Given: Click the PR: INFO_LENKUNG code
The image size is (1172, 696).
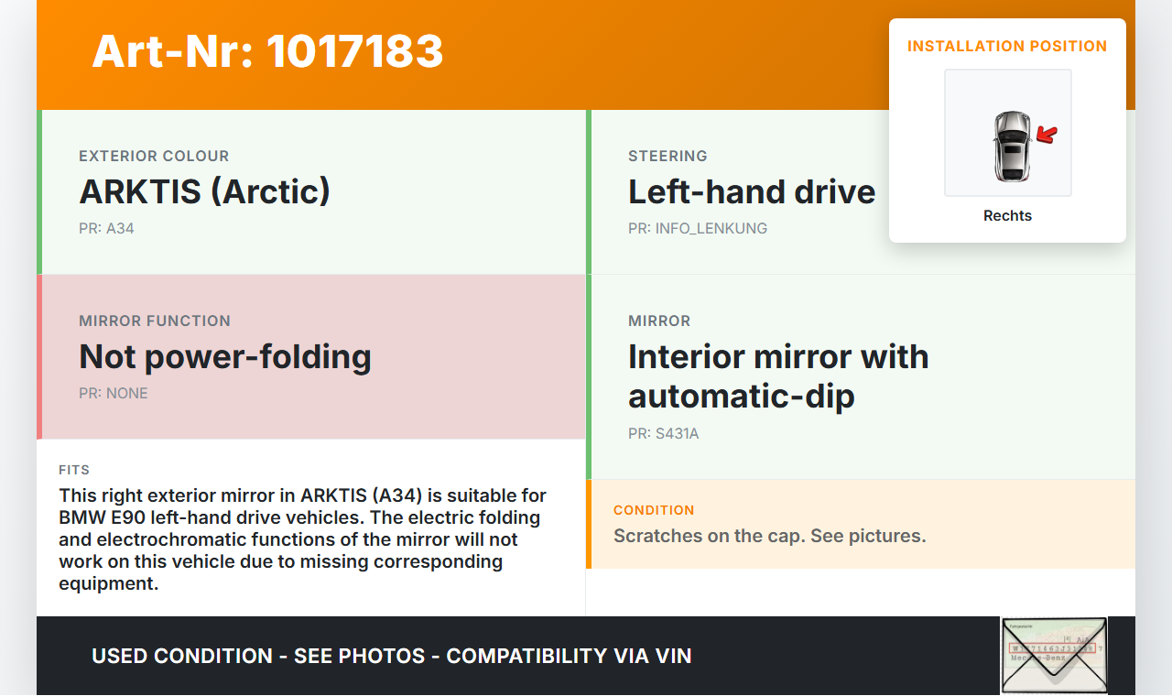Looking at the screenshot, I should pyautogui.click(x=698, y=228).
